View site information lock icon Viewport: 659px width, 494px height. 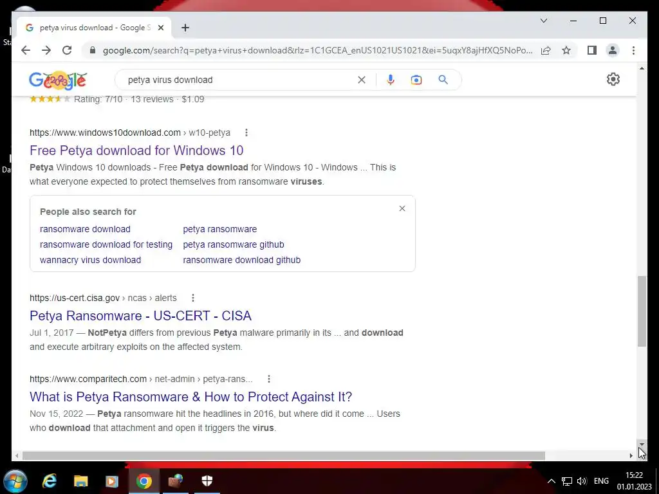[93, 50]
